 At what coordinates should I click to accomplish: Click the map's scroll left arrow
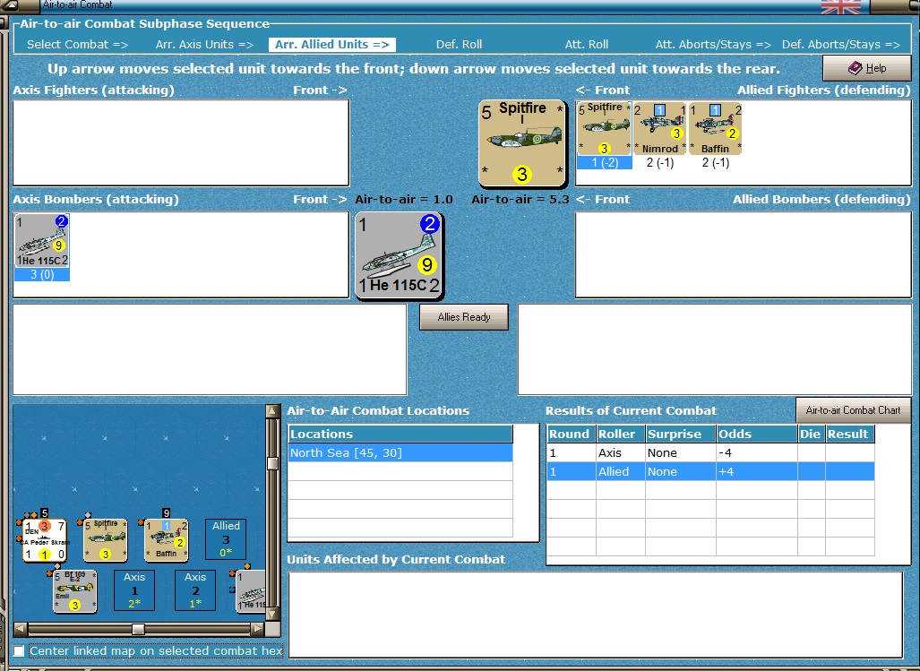point(21,630)
